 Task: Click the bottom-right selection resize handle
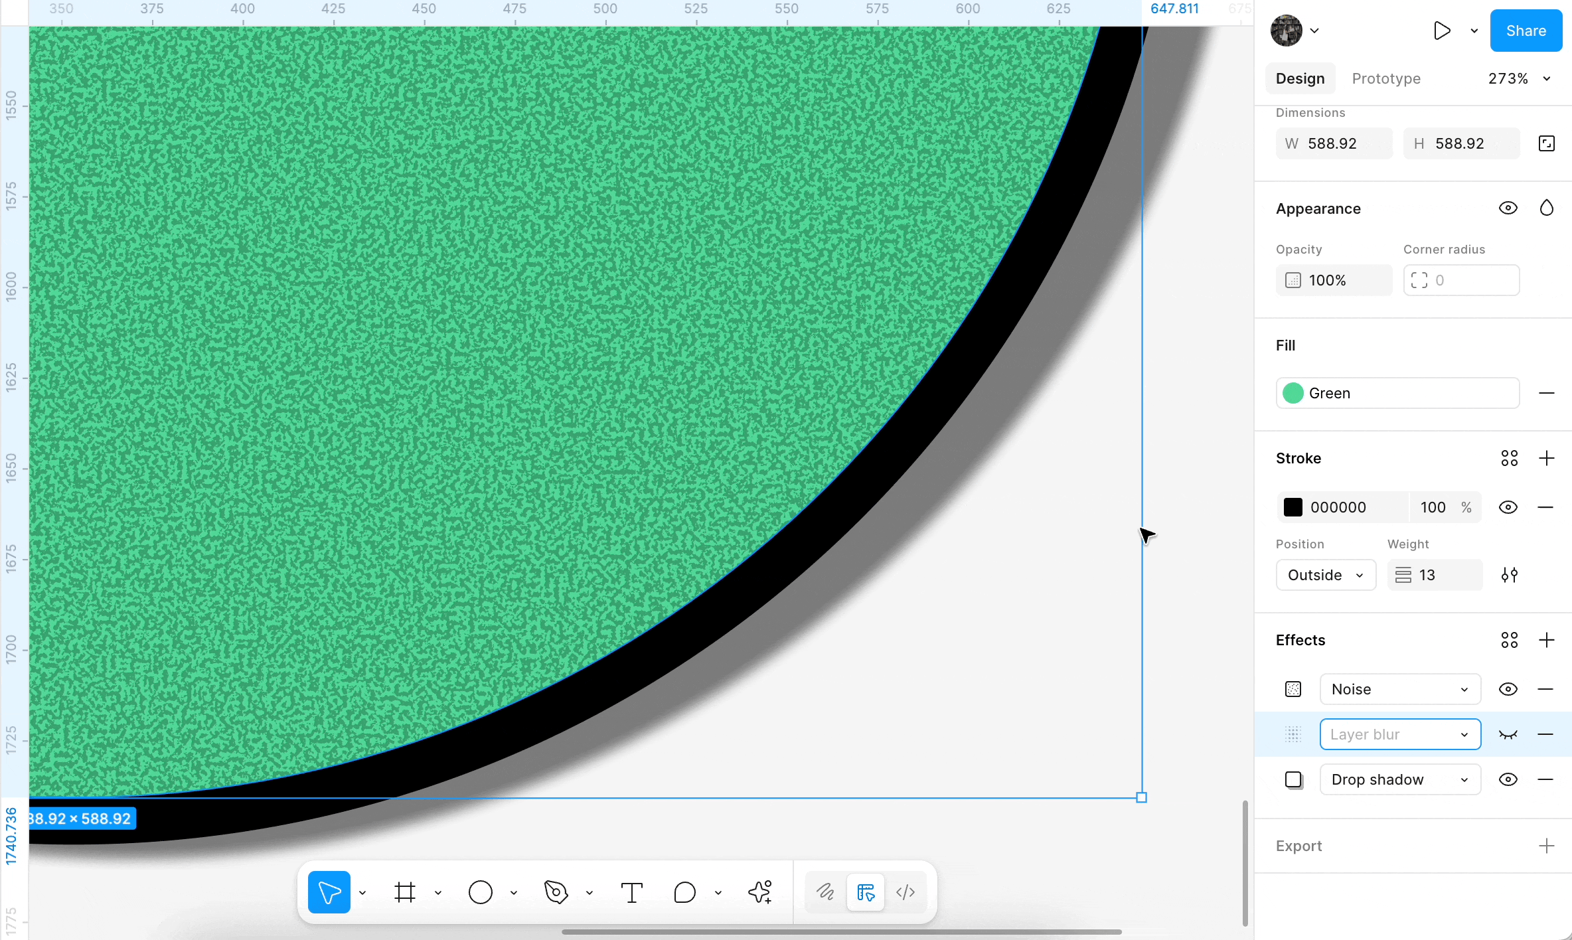(1142, 798)
